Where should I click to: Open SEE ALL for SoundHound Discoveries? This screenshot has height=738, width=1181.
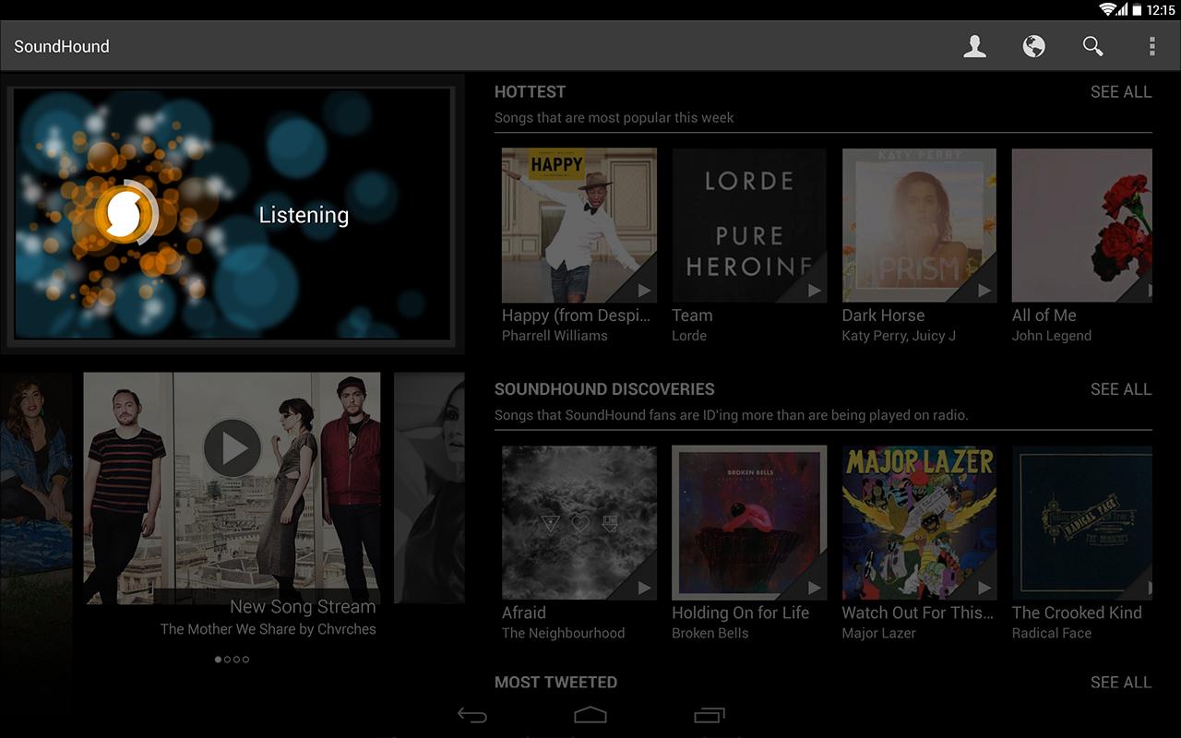point(1121,389)
